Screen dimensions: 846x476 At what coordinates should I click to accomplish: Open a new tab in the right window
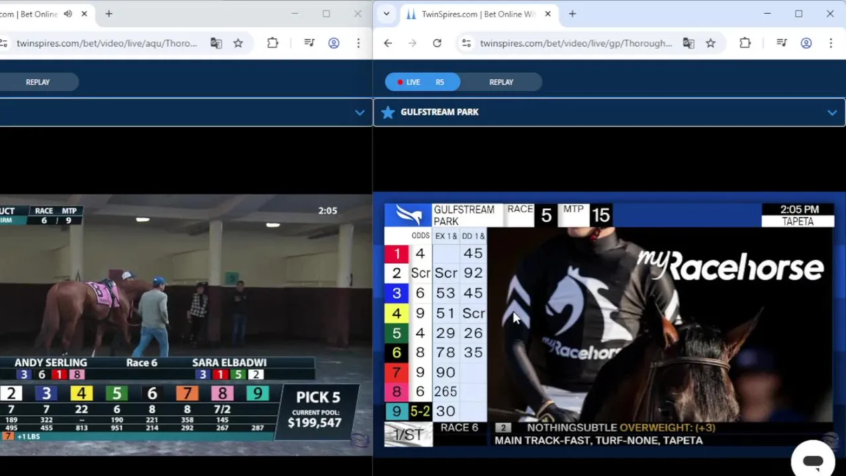tap(572, 14)
